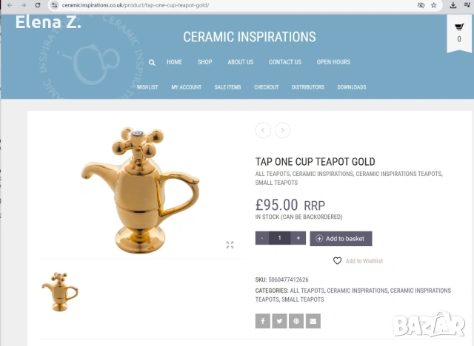This screenshot has height=346, width=474.
Task: Share product on Twitter
Action: pos(280,321)
